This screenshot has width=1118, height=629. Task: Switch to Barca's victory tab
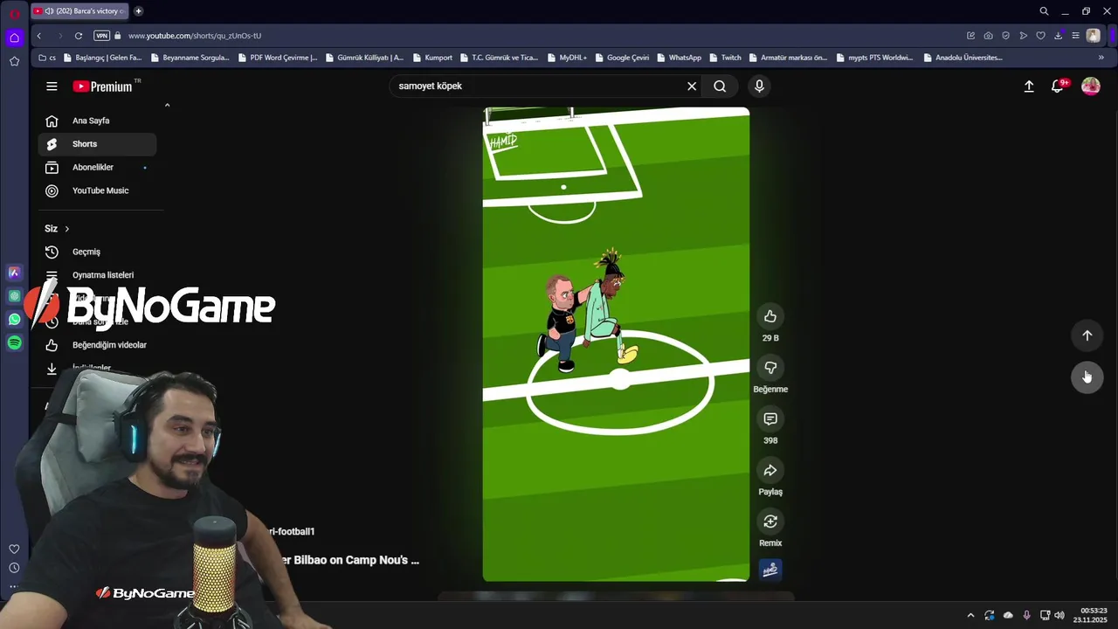(80, 11)
